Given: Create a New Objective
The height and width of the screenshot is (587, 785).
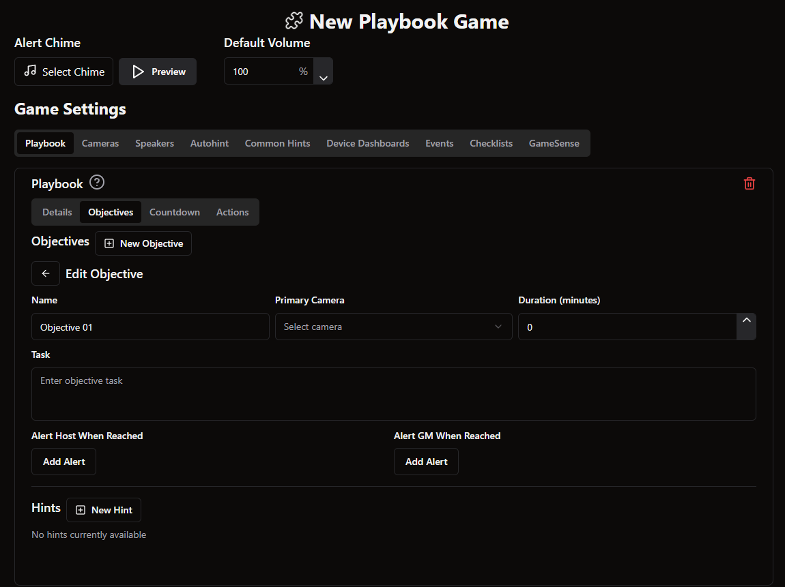Looking at the screenshot, I should (143, 243).
